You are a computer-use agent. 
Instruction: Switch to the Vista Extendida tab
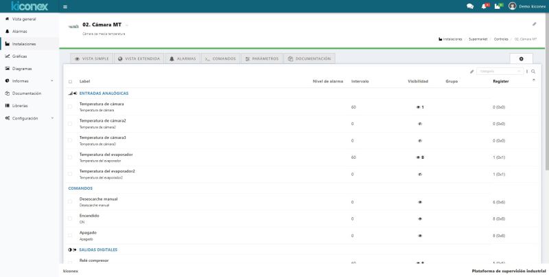click(x=139, y=59)
